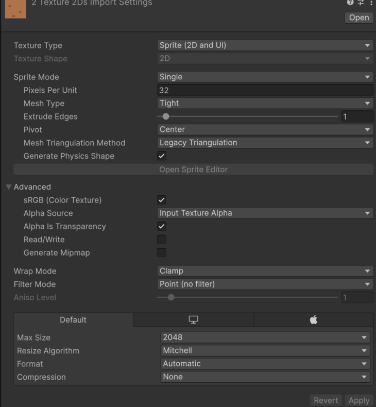Toggle sRGB (Color Texture) checkbox
Viewport: 376px width, 407px height.
coord(162,200)
